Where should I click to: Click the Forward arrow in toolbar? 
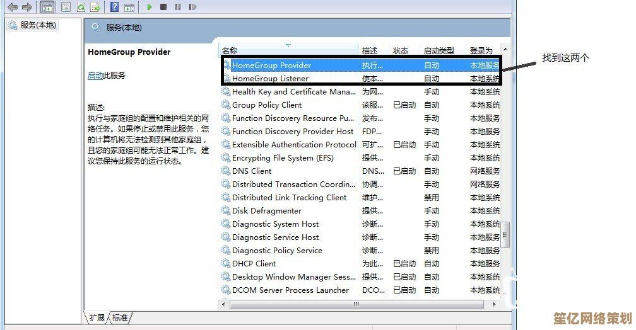[x=26, y=7]
